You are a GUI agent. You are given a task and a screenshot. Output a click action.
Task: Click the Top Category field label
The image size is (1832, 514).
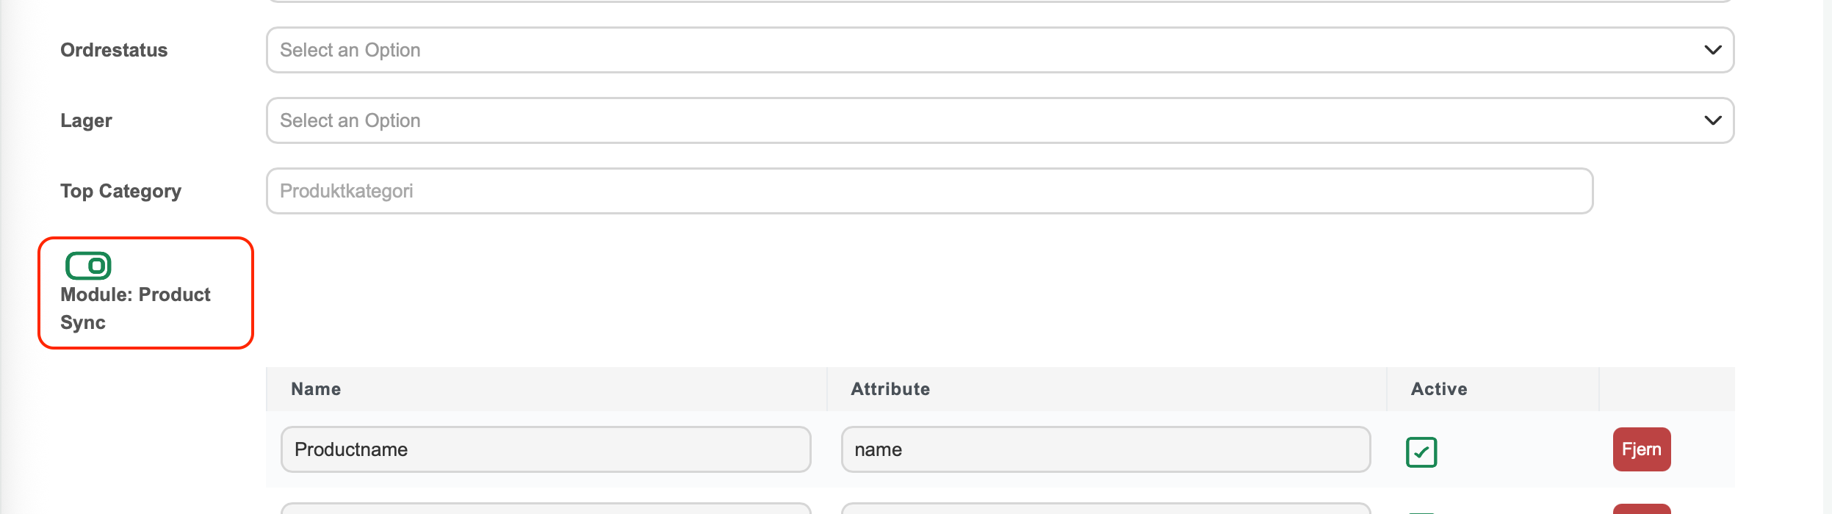click(x=120, y=191)
